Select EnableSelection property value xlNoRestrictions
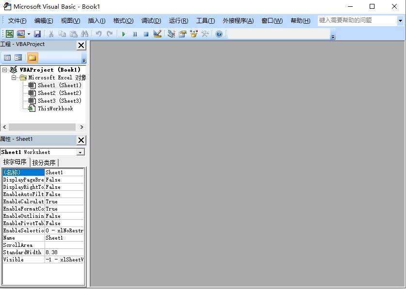This screenshot has height=289, width=406. [x=64, y=230]
